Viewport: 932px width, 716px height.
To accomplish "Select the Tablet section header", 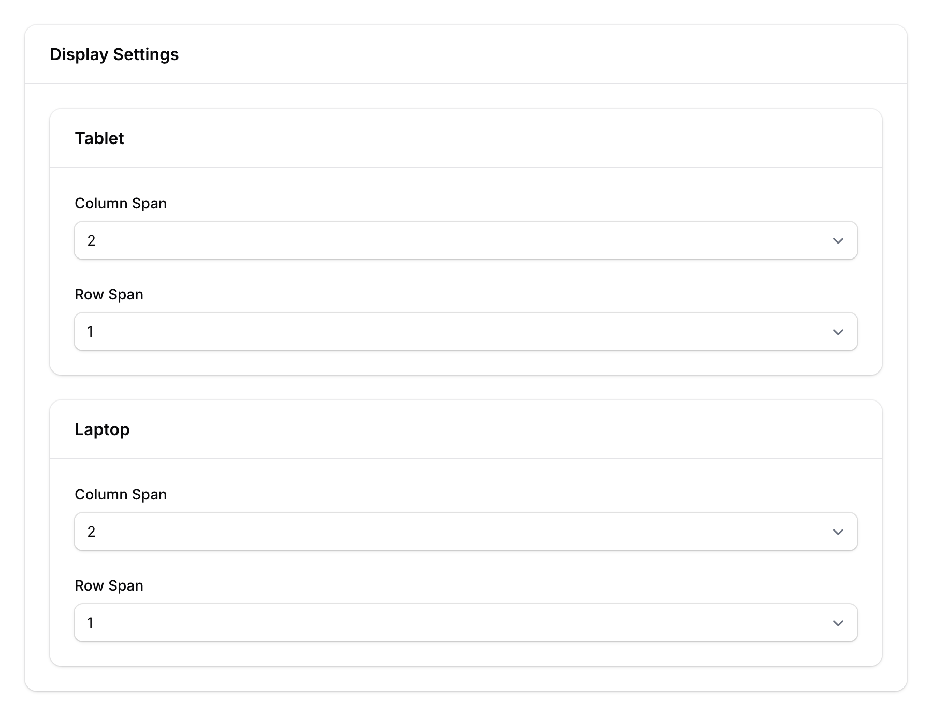I will (99, 138).
